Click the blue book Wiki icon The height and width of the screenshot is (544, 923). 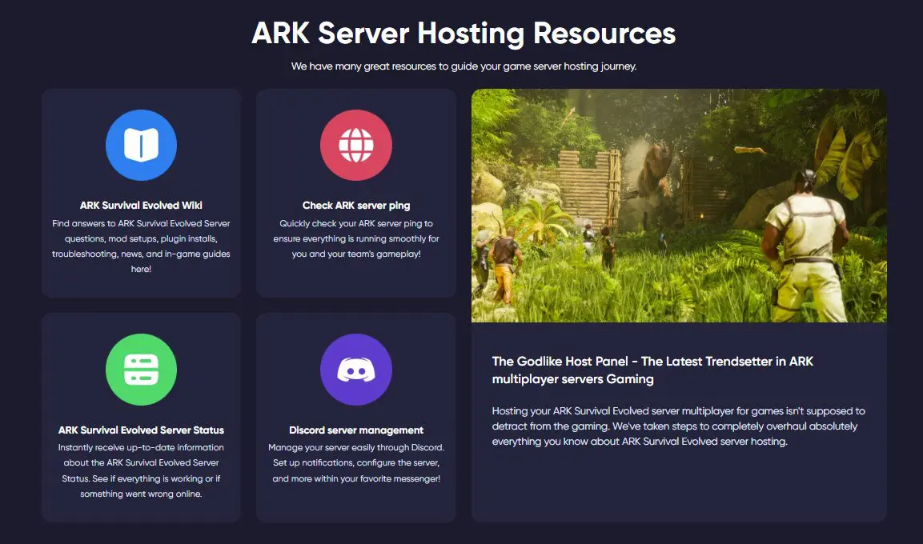pyautogui.click(x=141, y=145)
